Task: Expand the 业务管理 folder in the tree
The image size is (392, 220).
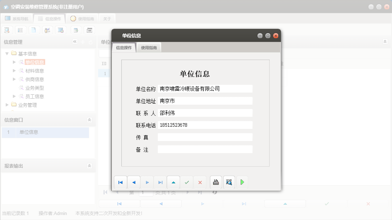Action: 7,105
